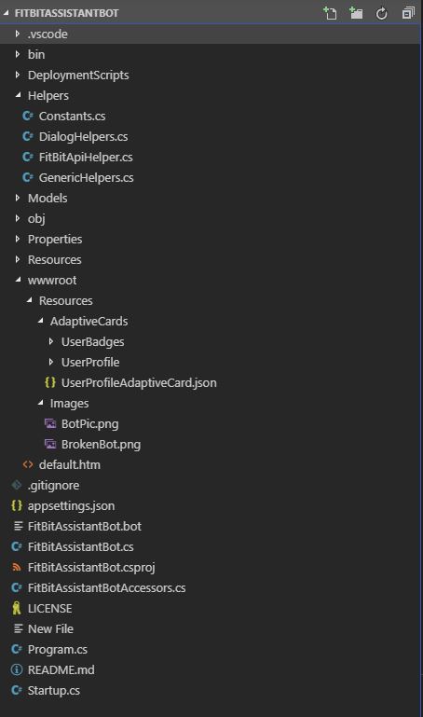The image size is (423, 717).
Task: Refresh the explorer with the refresh icon
Action: (381, 14)
